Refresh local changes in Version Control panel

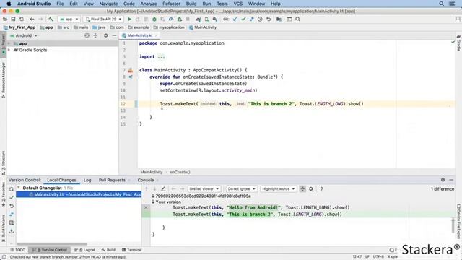tap(12, 189)
